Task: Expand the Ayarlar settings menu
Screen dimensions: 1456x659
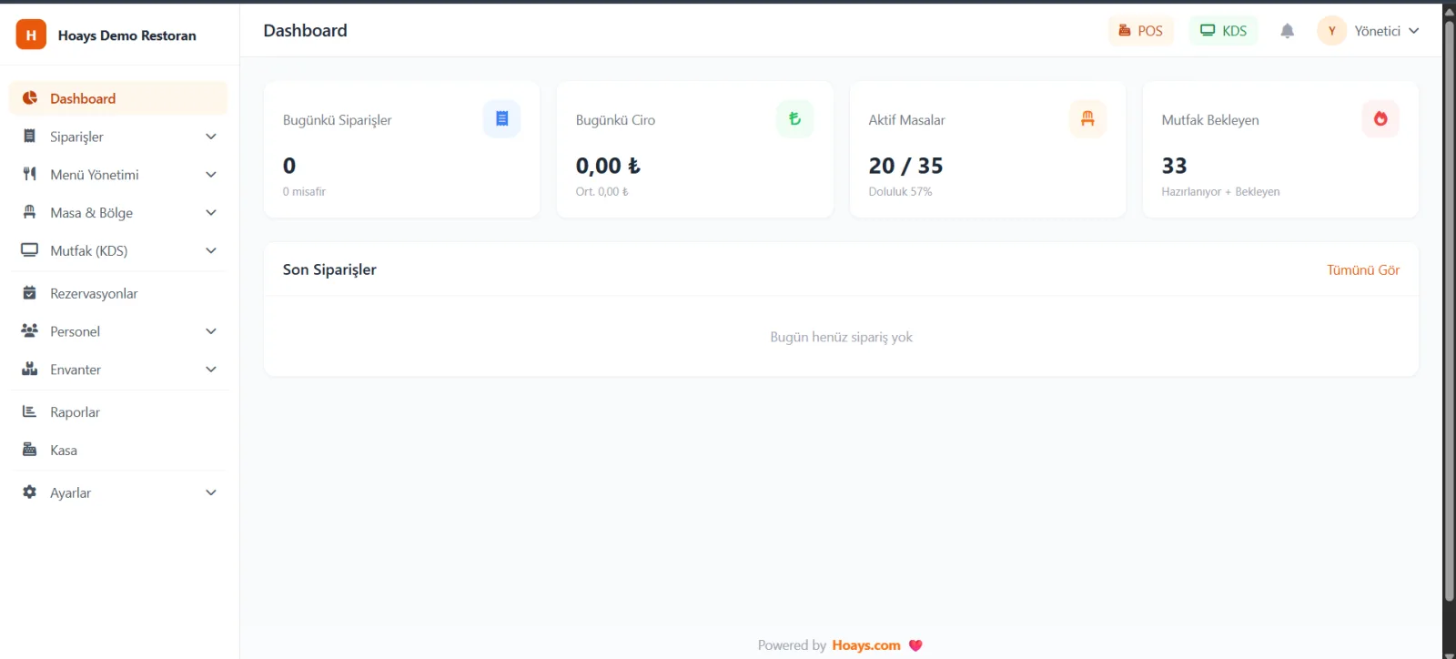Action: tap(118, 492)
